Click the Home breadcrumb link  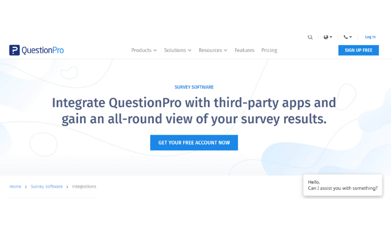tap(15, 187)
